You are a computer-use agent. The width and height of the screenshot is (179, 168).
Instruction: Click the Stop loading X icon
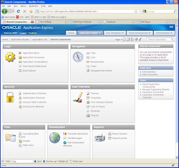pyautogui.click(x=25, y=11)
